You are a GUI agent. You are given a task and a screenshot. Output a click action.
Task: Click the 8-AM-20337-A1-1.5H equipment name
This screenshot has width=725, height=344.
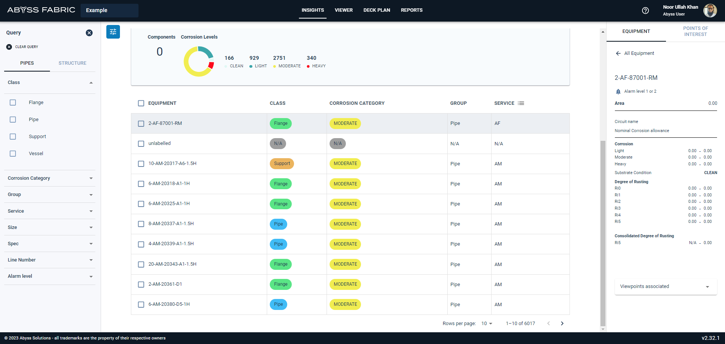[171, 224]
